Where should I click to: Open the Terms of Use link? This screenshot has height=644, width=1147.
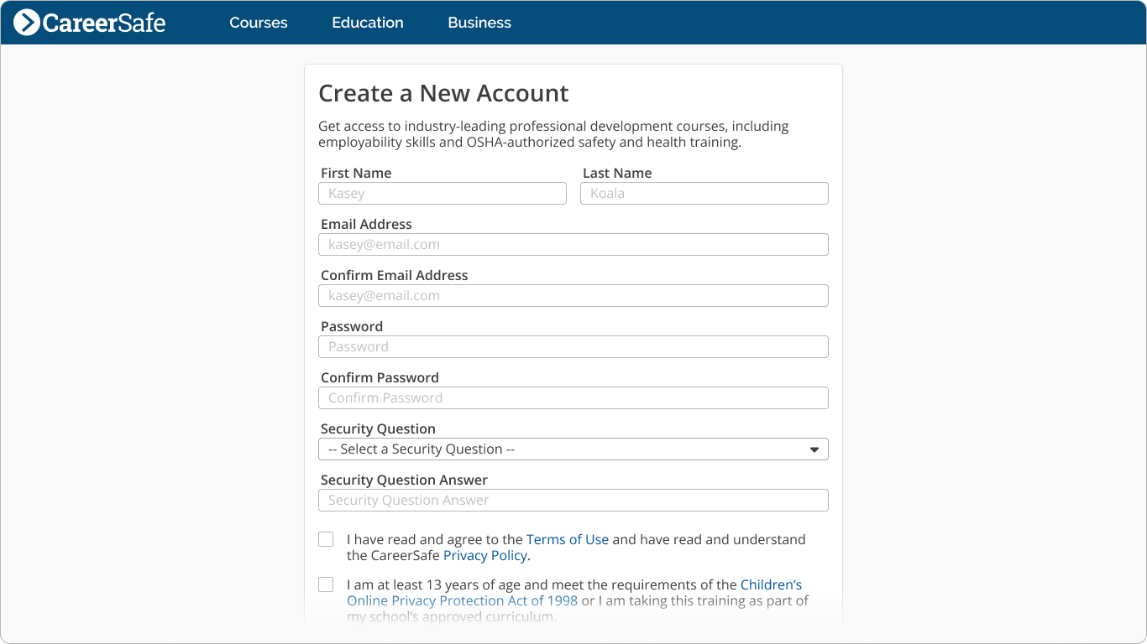click(568, 539)
